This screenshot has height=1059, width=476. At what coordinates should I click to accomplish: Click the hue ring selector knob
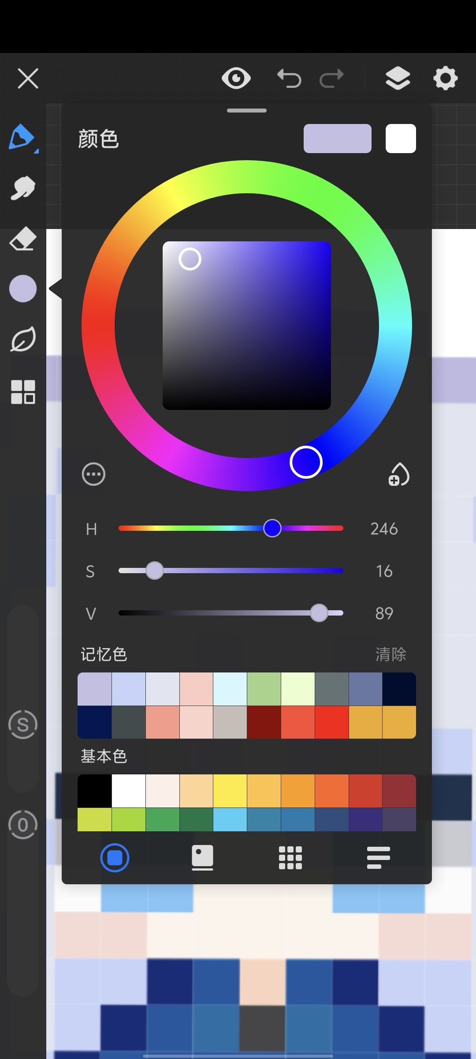click(306, 462)
